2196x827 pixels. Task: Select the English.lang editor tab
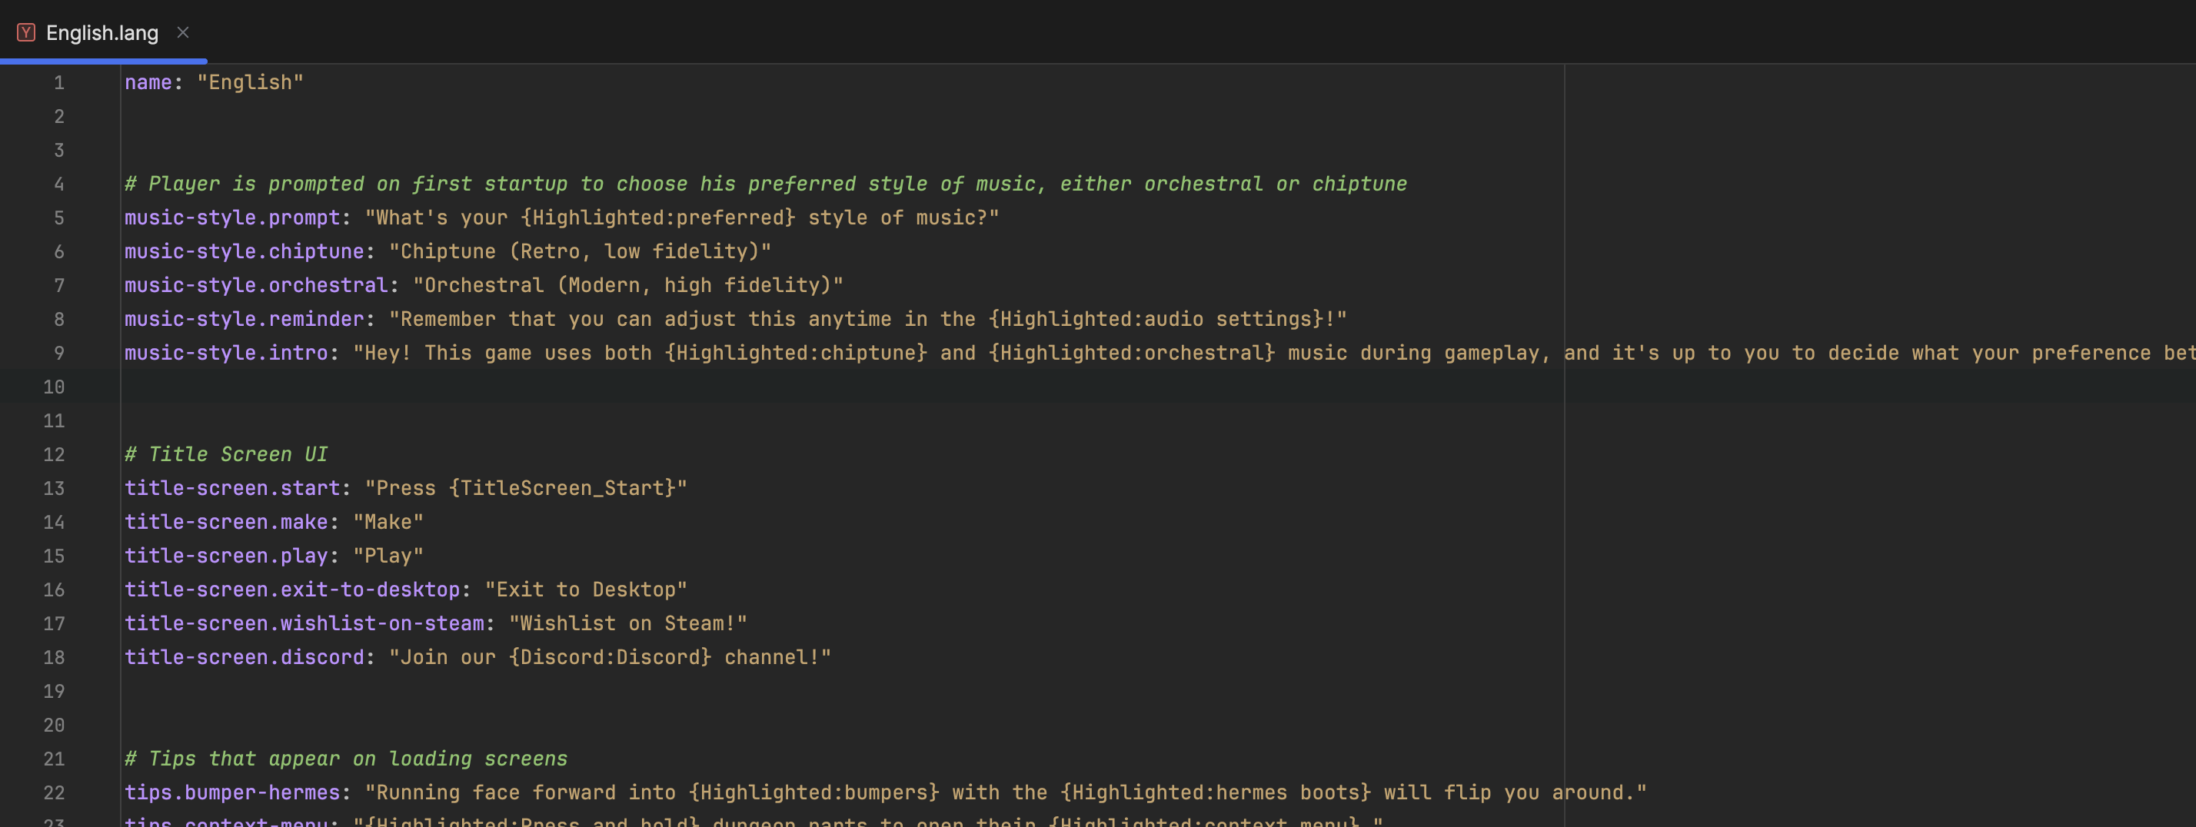(x=101, y=33)
